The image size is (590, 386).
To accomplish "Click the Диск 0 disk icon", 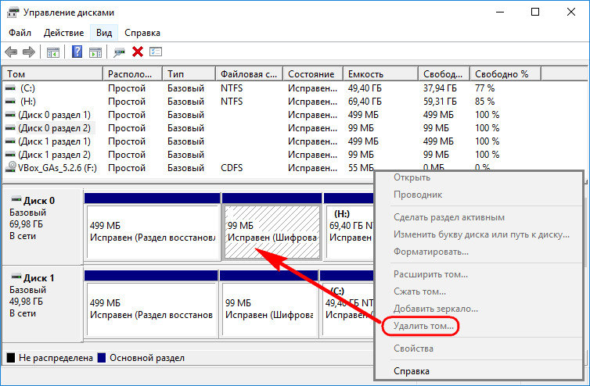I will [x=16, y=199].
